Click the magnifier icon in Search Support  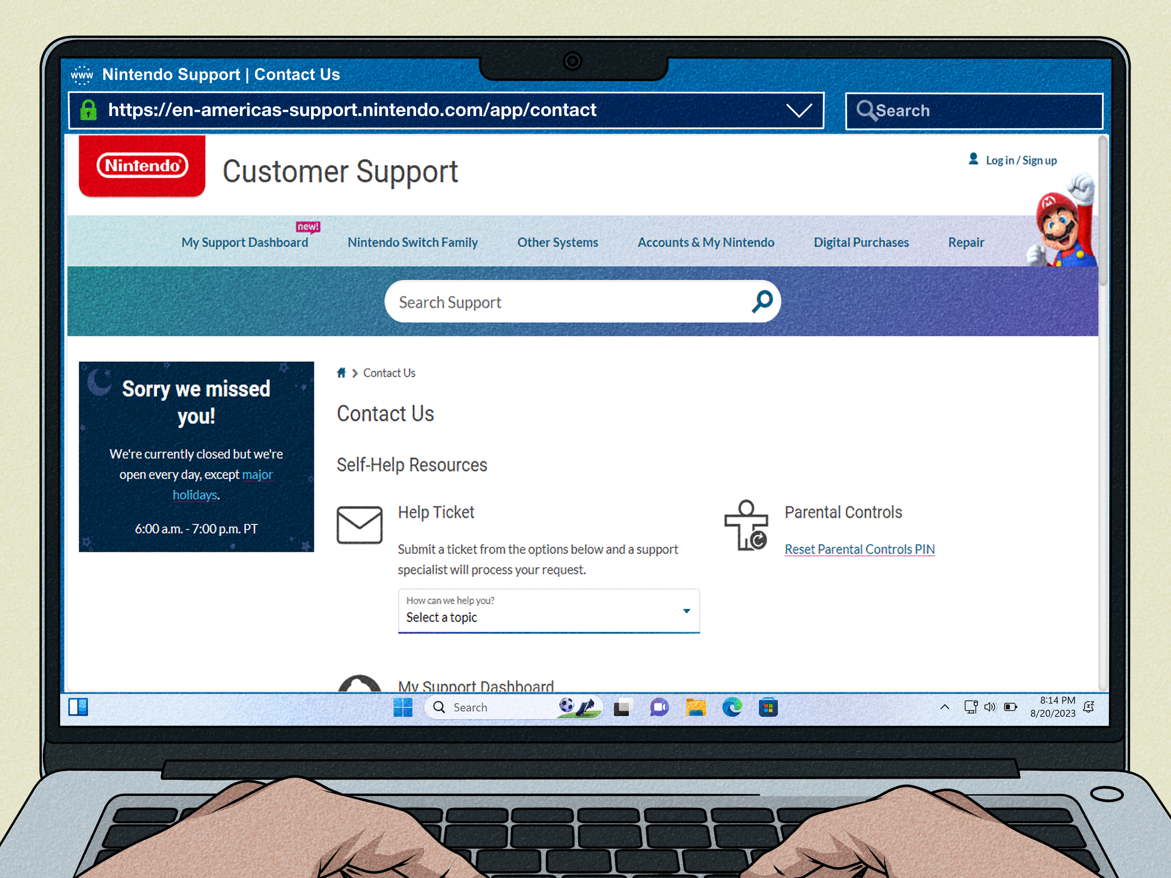click(762, 302)
